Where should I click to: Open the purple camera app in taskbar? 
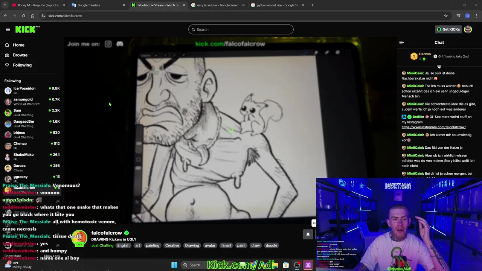(x=308, y=265)
